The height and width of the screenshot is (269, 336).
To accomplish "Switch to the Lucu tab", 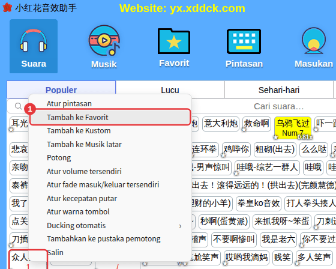I will pyautogui.click(x=170, y=90).
